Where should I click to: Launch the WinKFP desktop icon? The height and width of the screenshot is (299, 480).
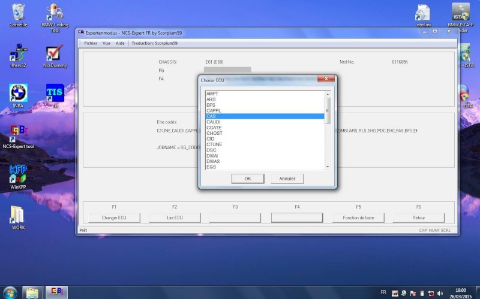[x=18, y=177]
